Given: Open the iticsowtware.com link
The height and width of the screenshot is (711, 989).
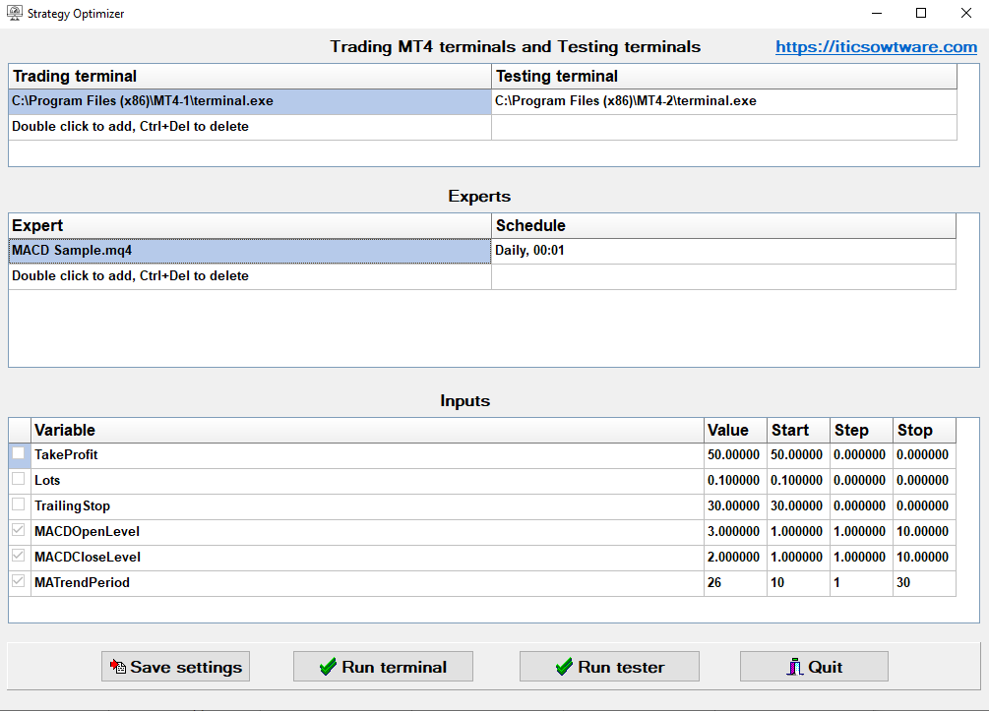Looking at the screenshot, I should point(876,47).
